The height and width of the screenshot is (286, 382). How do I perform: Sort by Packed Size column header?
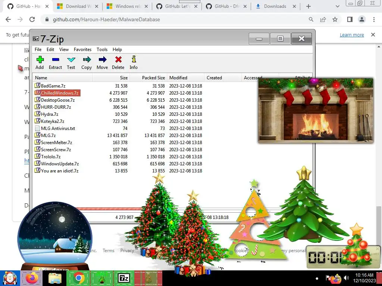pyautogui.click(x=148, y=78)
